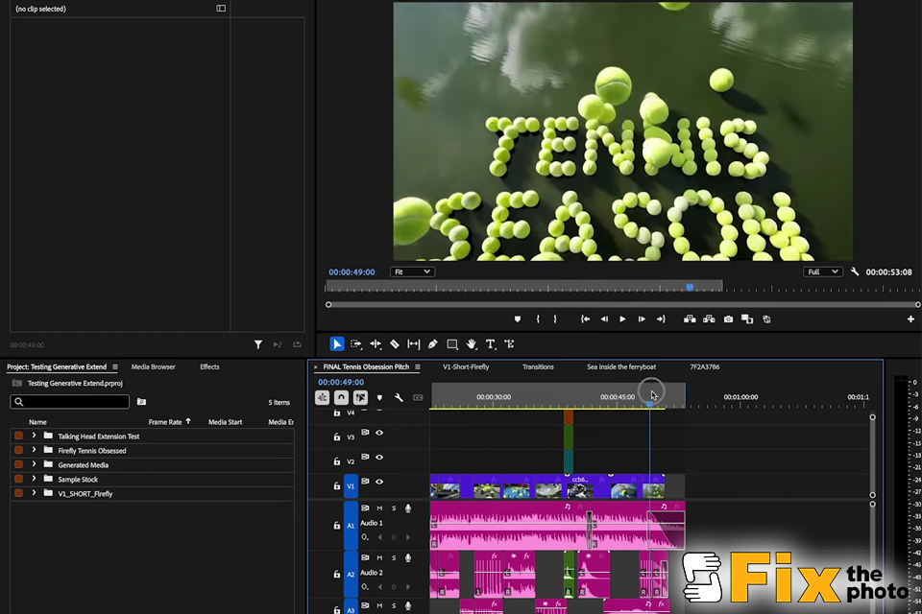Viewport: 922px width, 614px height.
Task: Toggle visibility eye for track V1
Action: click(379, 483)
